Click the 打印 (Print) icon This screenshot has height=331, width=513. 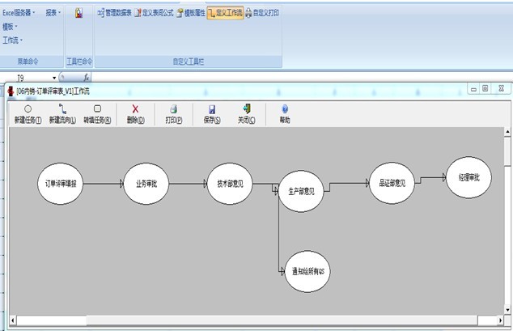click(x=173, y=108)
